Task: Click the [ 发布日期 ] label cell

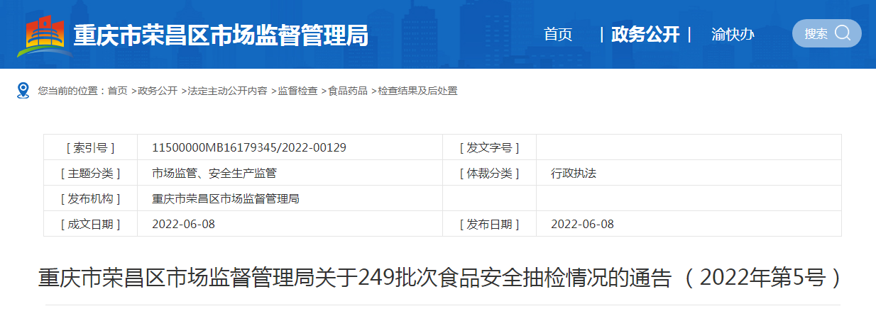Action: (490, 224)
